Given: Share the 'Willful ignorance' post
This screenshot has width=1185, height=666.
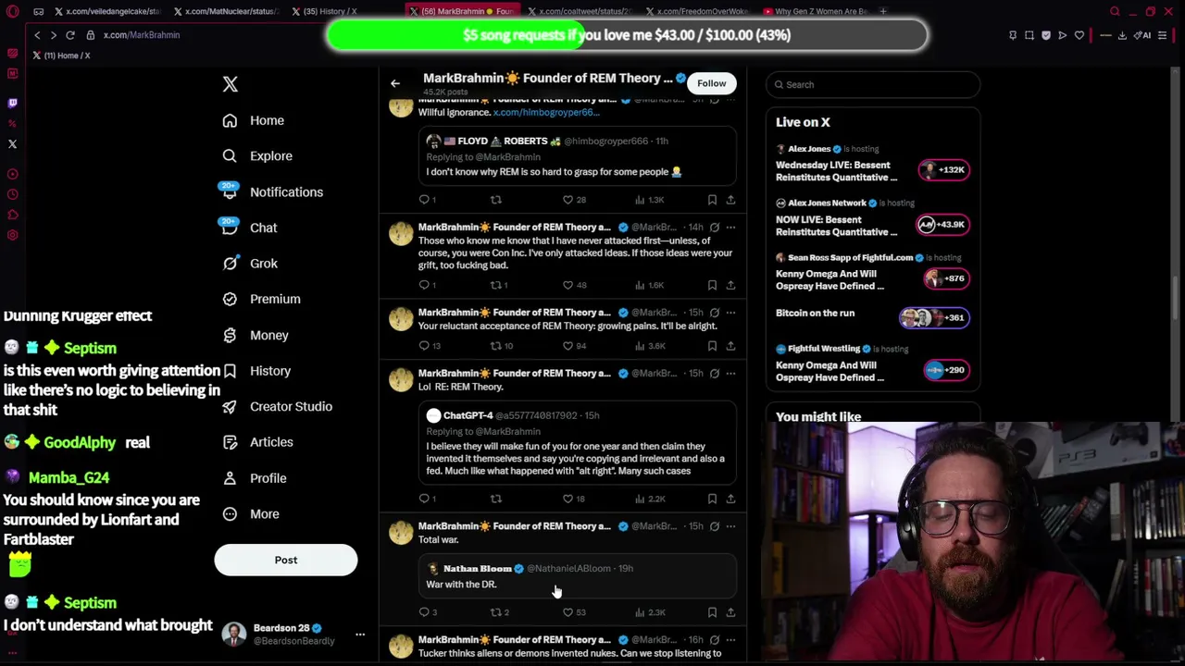Looking at the screenshot, I should coord(730,200).
